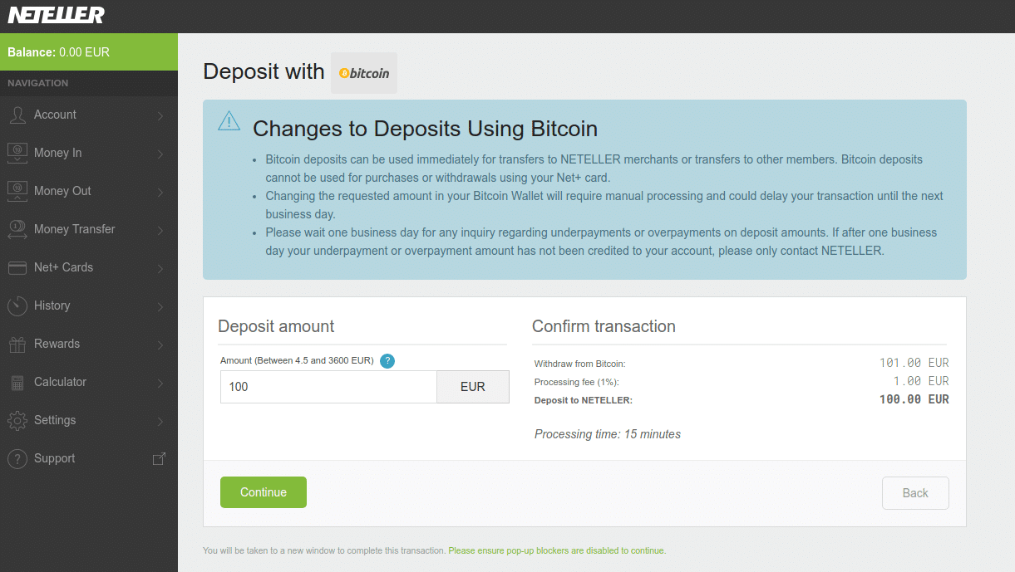Viewport: 1015px width, 572px height.
Task: Click the green Continue button
Action: click(x=264, y=492)
